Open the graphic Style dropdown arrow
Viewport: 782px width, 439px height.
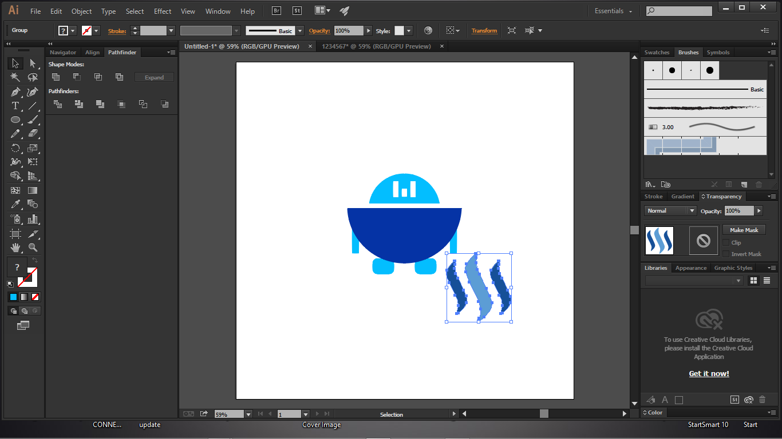click(x=409, y=31)
